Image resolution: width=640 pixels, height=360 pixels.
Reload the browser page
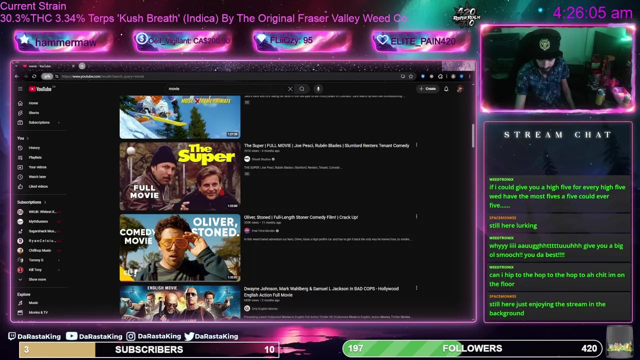pyautogui.click(x=34, y=76)
